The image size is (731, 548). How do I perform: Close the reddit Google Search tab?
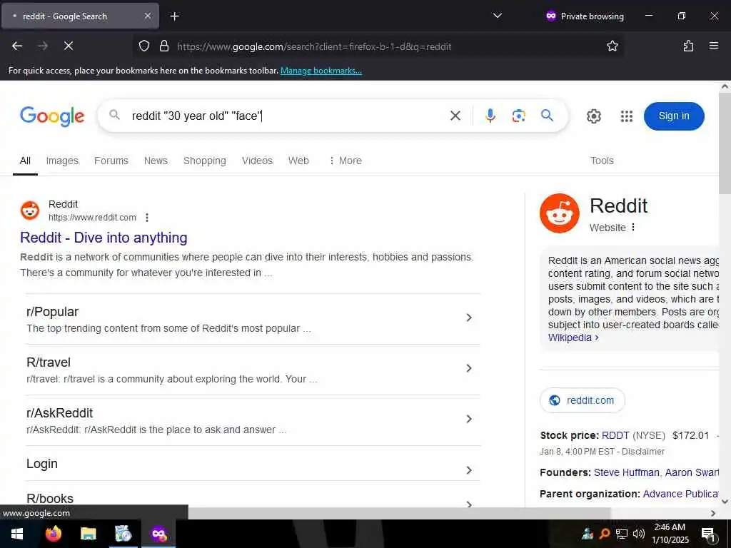(148, 16)
